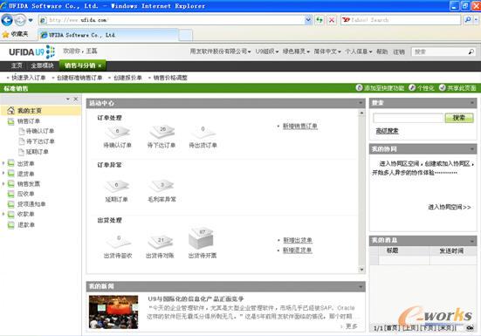Click the 待下达订单 stack icon showing 26

[x=162, y=131]
